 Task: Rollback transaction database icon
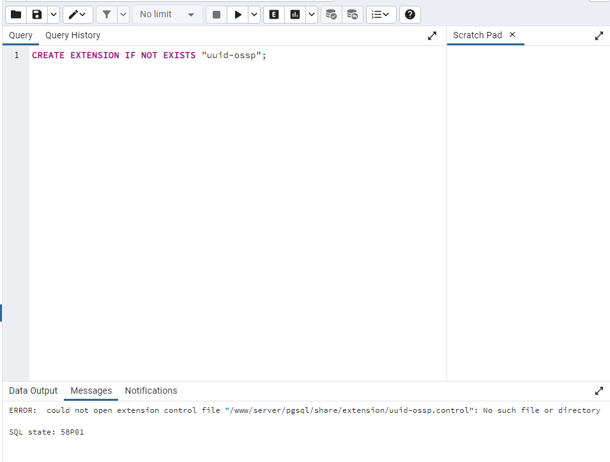[x=353, y=15]
